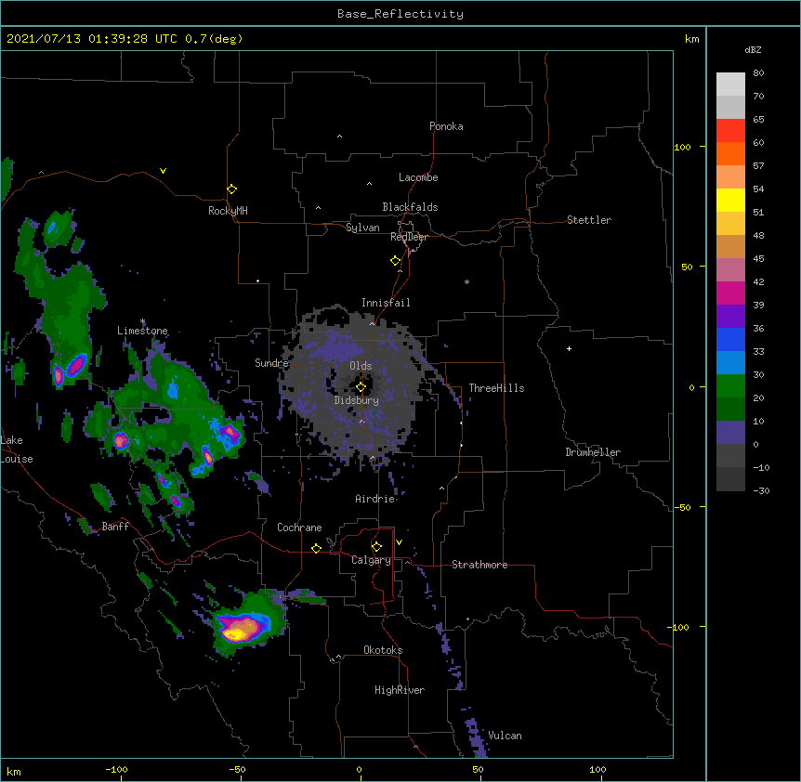Viewport: 801px width, 782px height.
Task: Select the Stettler city label
Action: pos(589,220)
